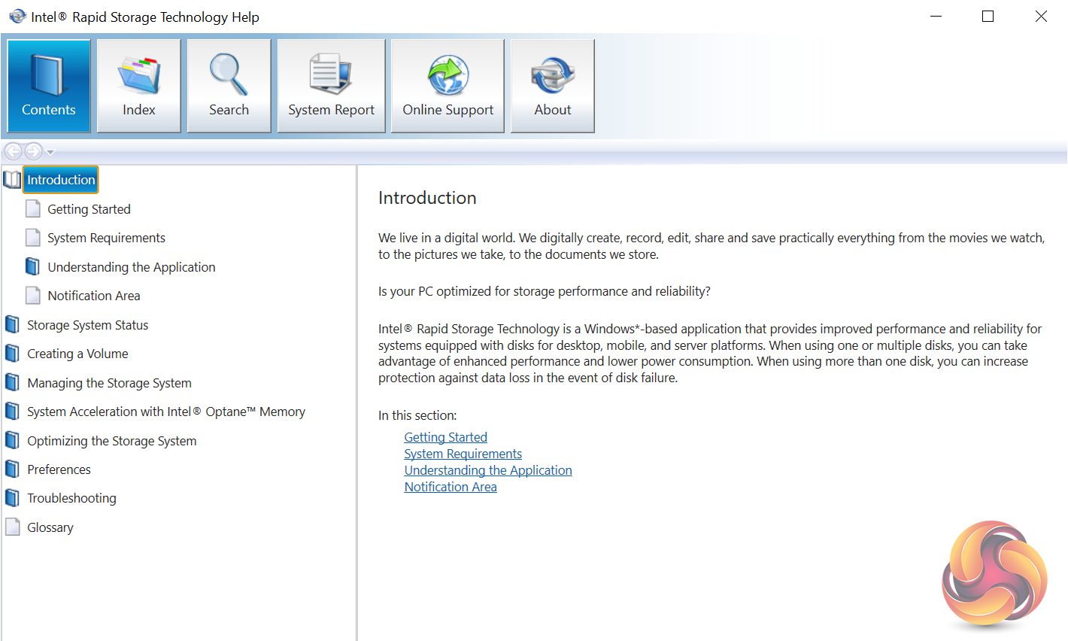Expand the Storage System Status book icon
The image size is (1068, 641).
(x=12, y=324)
